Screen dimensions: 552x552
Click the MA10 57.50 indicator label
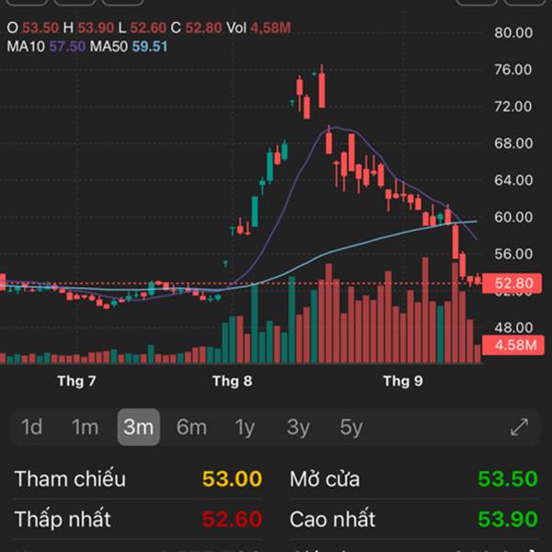46,47
